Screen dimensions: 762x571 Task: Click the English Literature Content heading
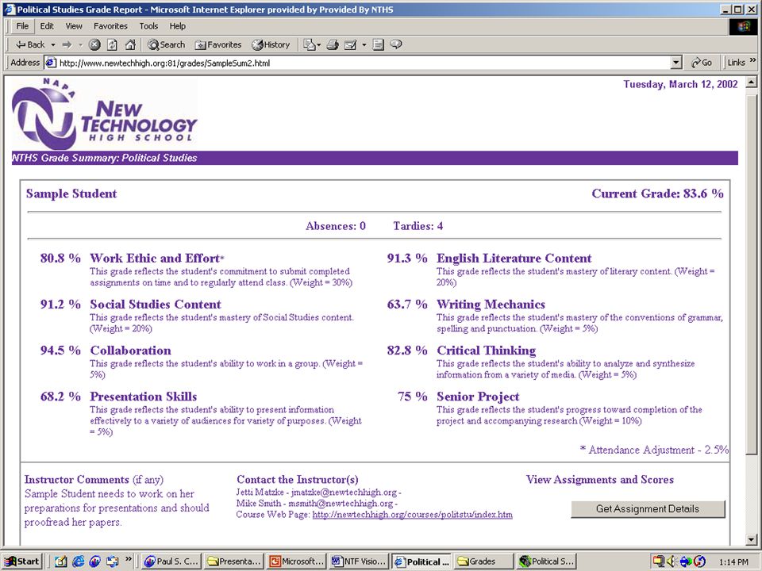click(x=514, y=259)
